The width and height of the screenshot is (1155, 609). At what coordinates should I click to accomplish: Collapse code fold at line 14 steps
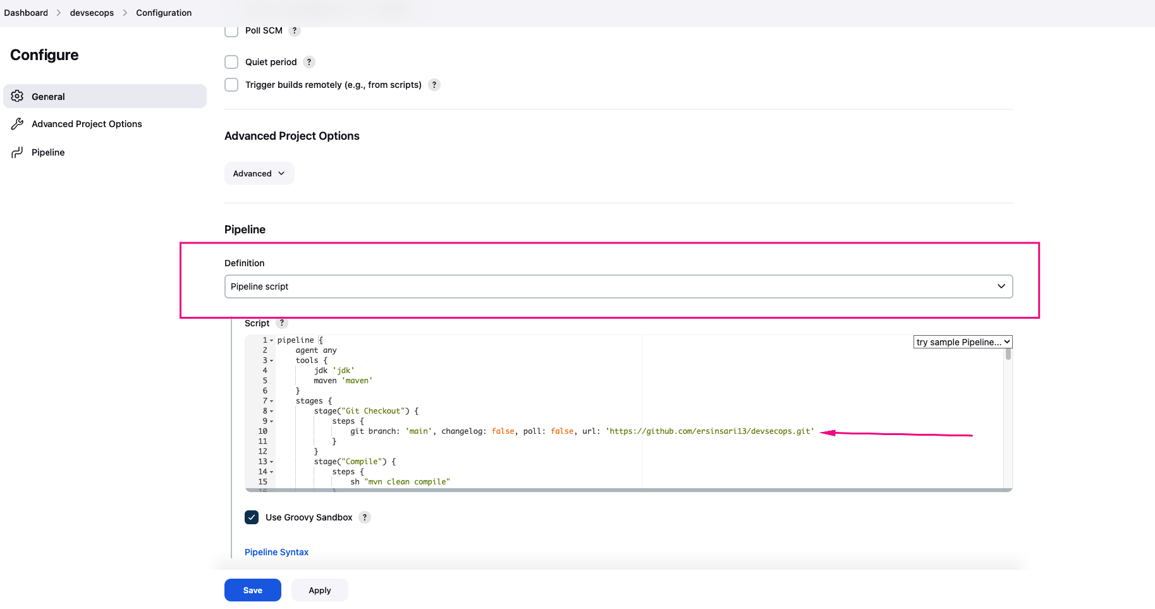tap(272, 472)
